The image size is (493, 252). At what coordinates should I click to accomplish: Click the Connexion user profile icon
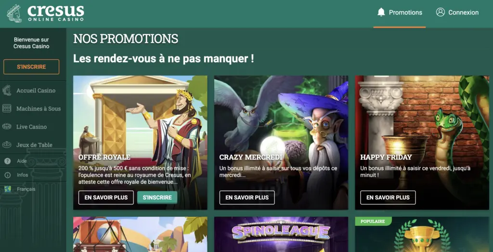click(440, 12)
